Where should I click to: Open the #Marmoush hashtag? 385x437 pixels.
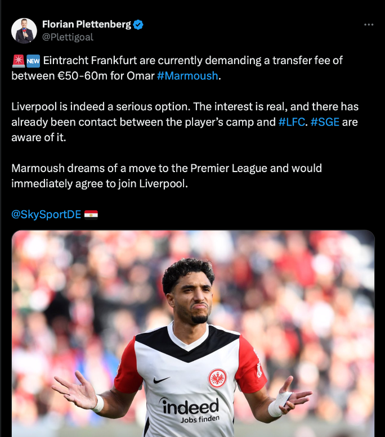click(x=187, y=76)
